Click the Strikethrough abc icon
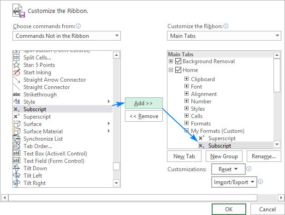The image size is (285, 215). [17, 95]
